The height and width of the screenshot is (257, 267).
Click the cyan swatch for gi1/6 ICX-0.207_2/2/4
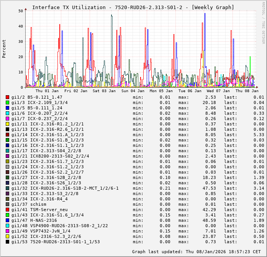pyautogui.click(x=7, y=113)
